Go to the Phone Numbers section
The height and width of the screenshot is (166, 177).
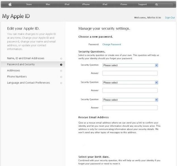tap(33, 77)
